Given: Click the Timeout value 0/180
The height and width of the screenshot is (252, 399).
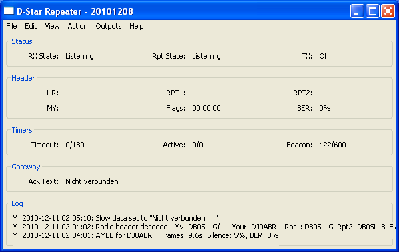Looking at the screenshot, I should pos(75,145).
